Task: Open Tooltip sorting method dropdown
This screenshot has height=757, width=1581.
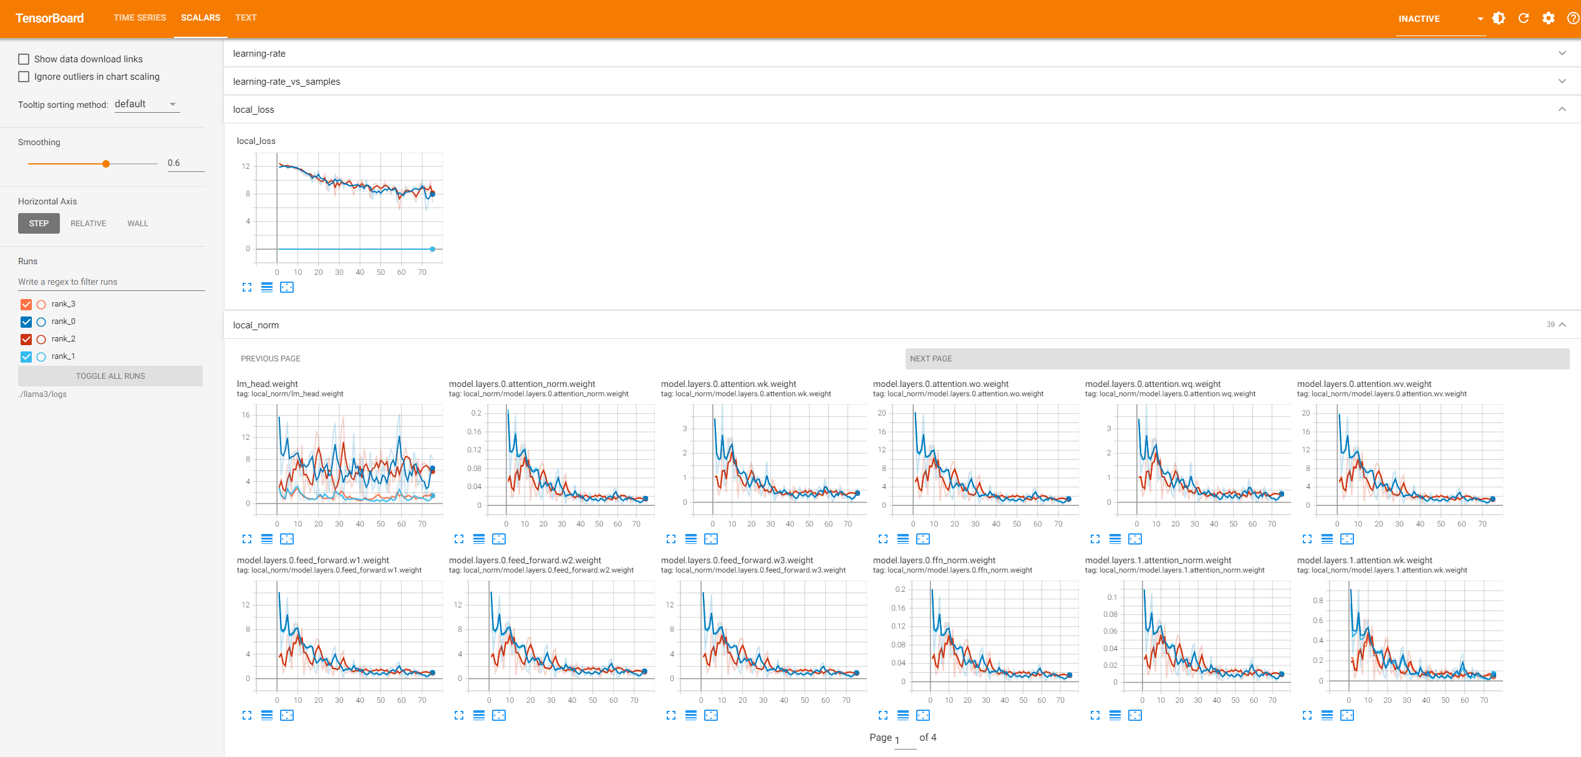Action: click(x=147, y=104)
